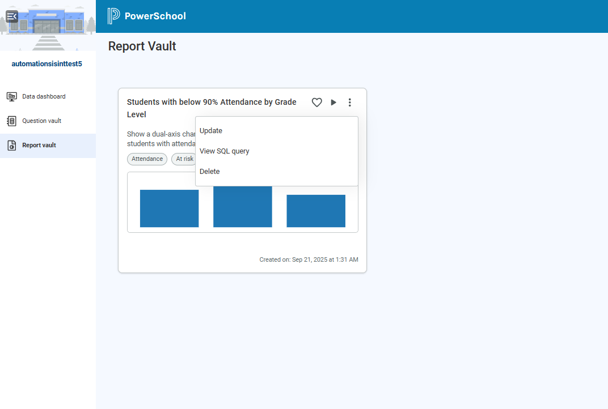608x409 pixels.
Task: Click the leftmost bar in chart preview
Action: 169,208
